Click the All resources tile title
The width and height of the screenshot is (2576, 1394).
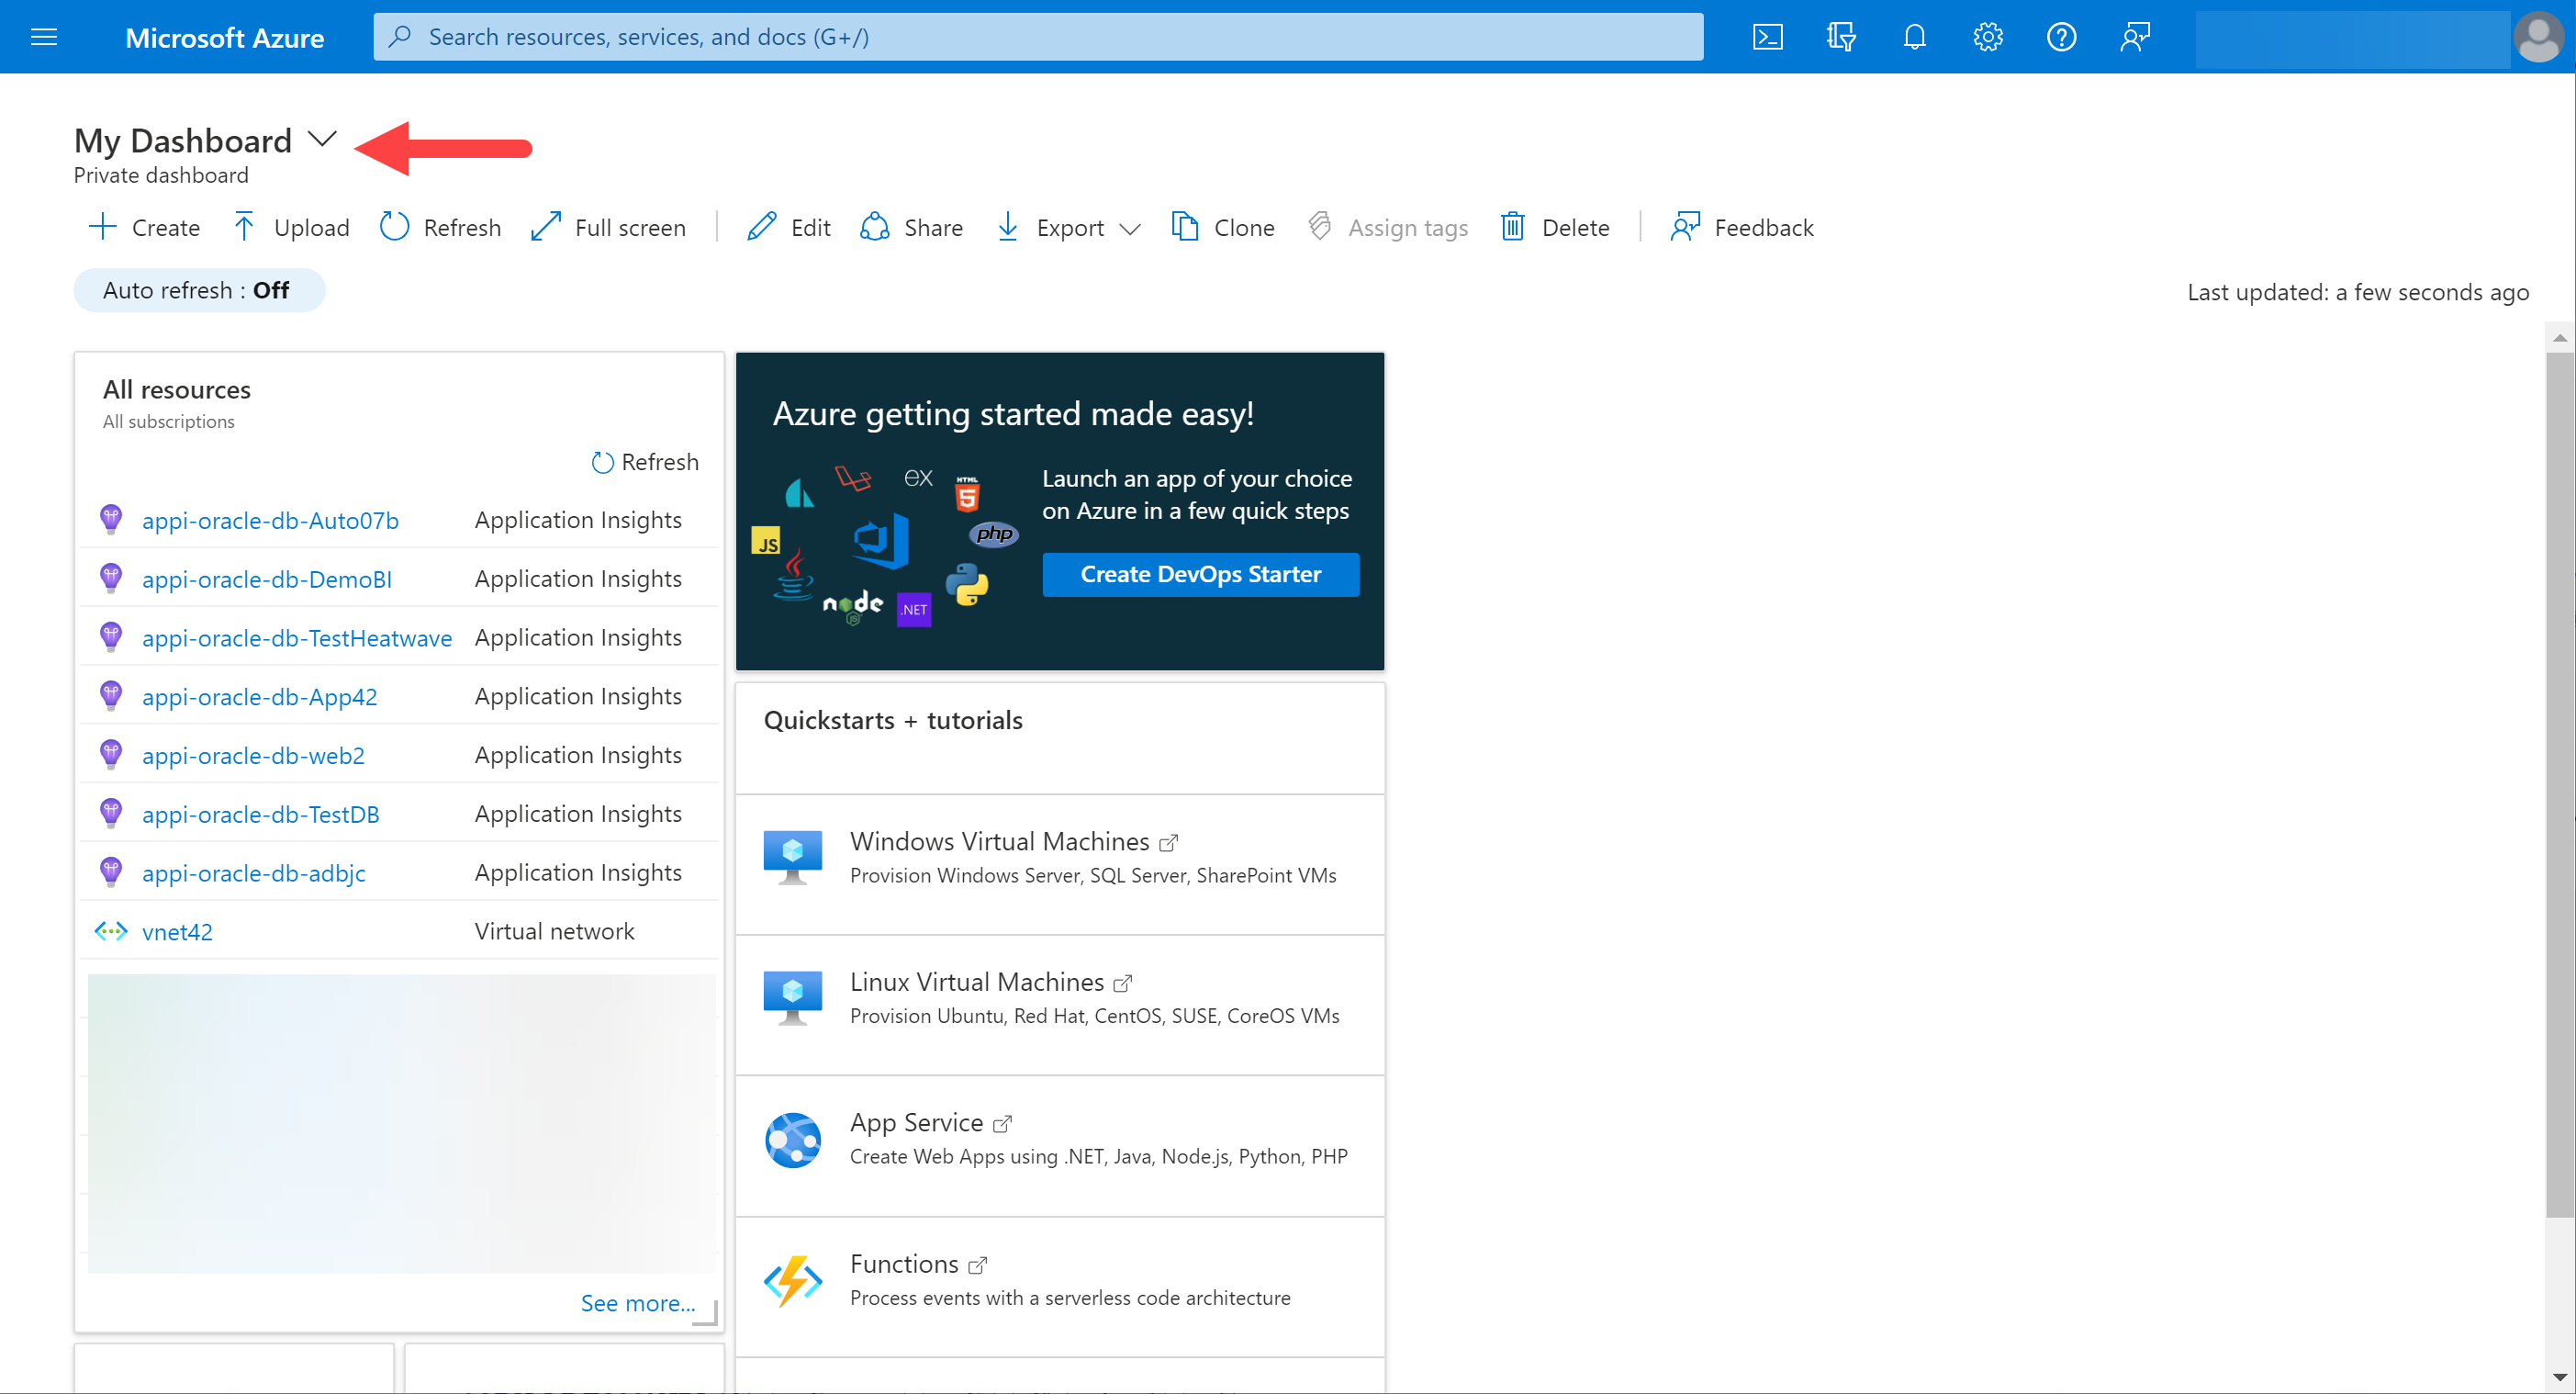click(x=177, y=389)
